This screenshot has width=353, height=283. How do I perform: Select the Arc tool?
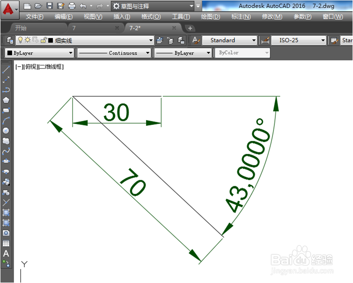6,120
